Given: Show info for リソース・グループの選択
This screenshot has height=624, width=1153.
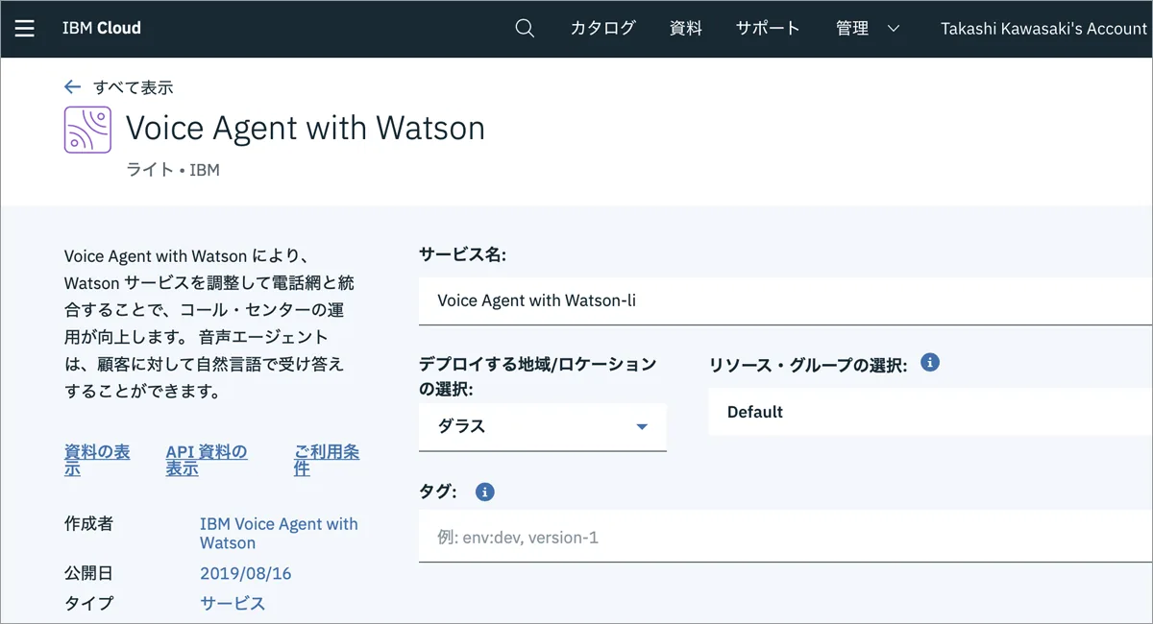Looking at the screenshot, I should [x=929, y=363].
